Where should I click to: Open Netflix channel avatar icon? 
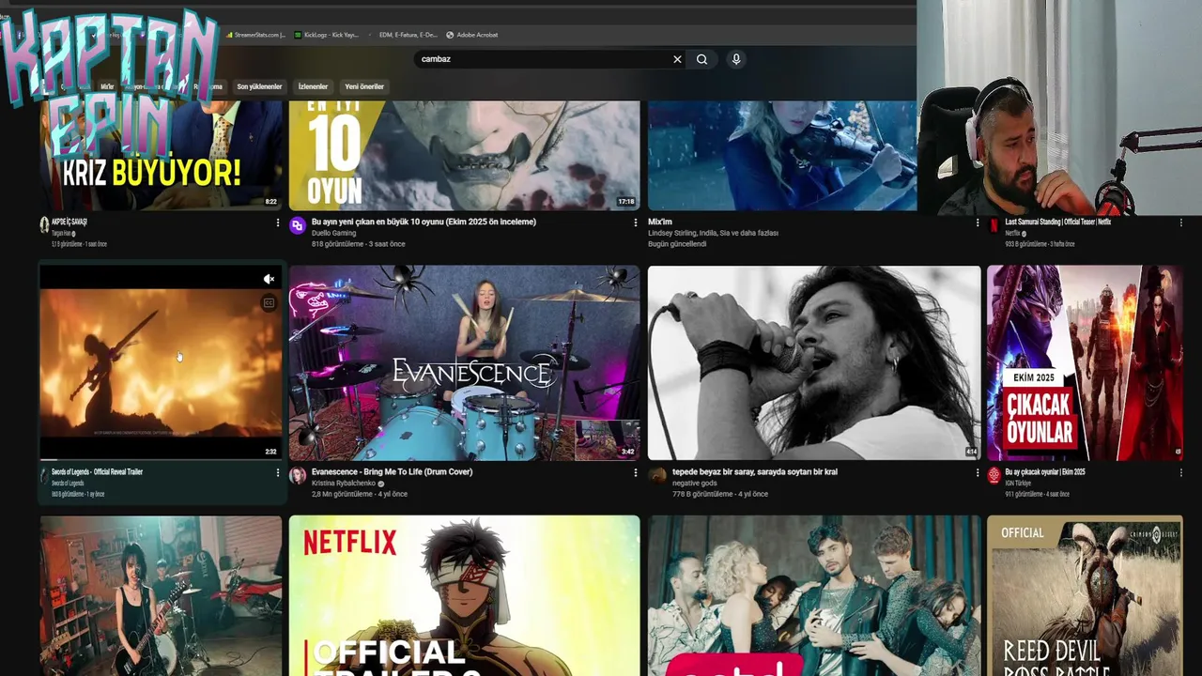tap(994, 224)
